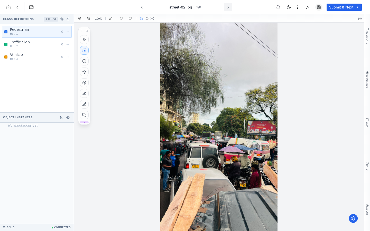Viewport: 370px width, 231px height.
Task: Toggle dark mode moon icon
Action: tap(289, 7)
